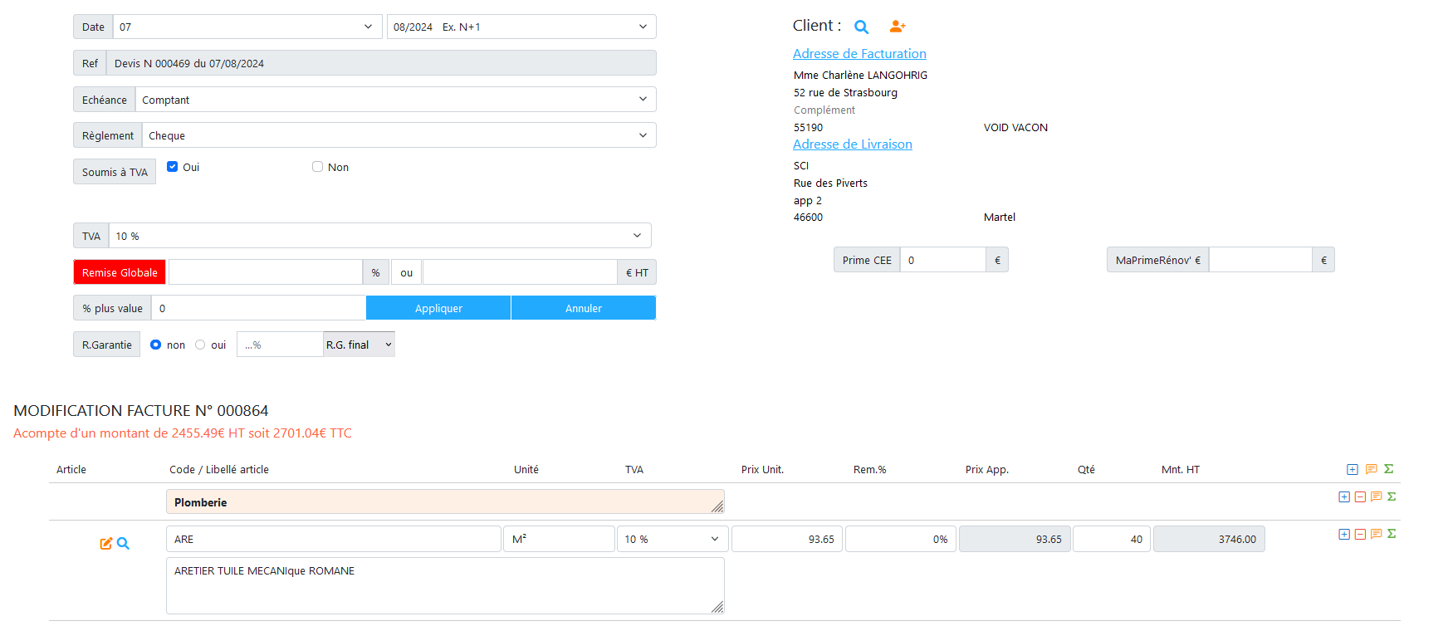
Task: Select the 'non' R.Garantie radio button
Action: coord(155,345)
